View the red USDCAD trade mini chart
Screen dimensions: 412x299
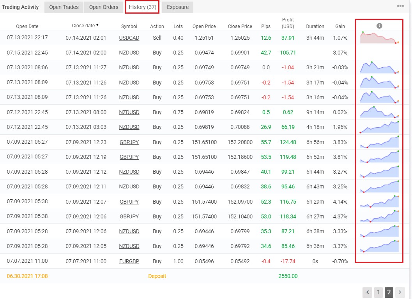(379, 37)
